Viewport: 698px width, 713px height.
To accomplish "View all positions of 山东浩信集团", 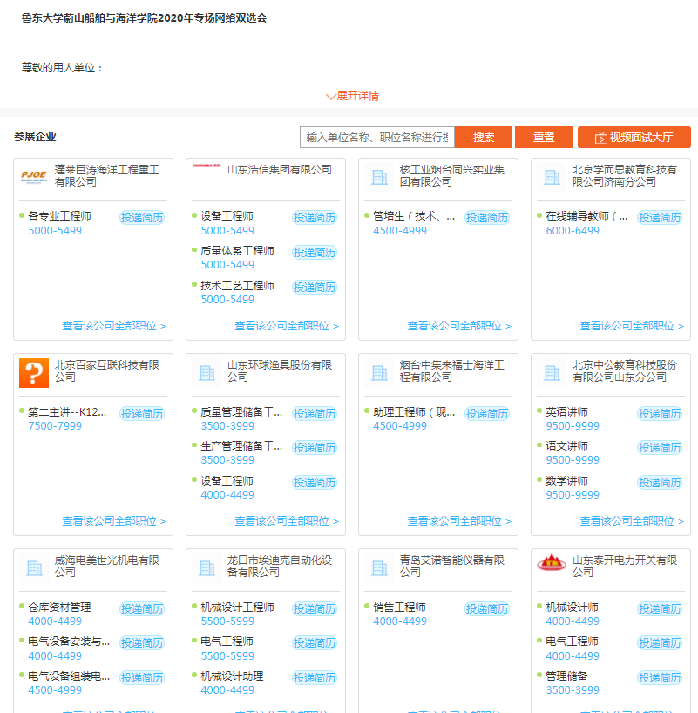I will [287, 326].
